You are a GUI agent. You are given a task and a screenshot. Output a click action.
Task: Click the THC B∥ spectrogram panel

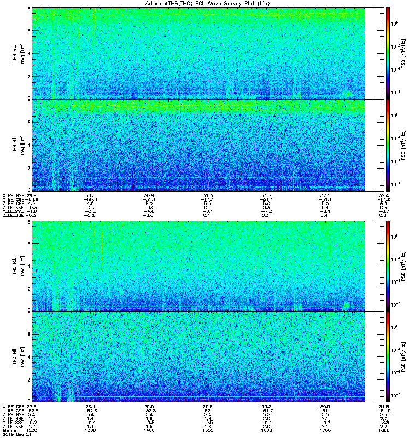(x=208, y=357)
